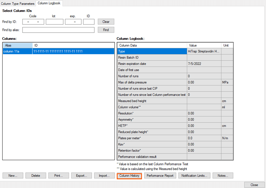Open Column History
266x188 pixels.
click(x=129, y=176)
